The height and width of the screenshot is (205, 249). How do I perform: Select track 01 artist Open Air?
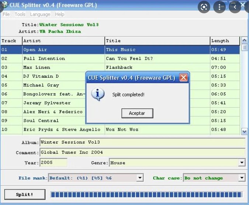63,50
